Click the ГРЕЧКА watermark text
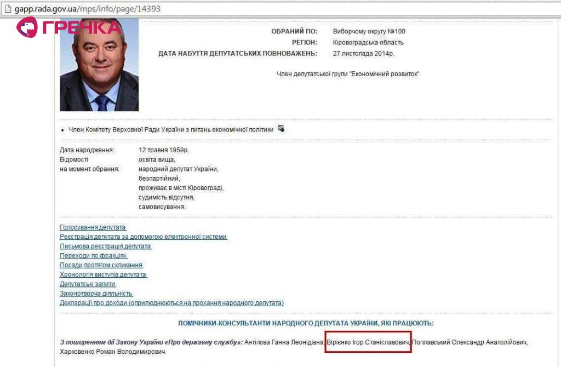 (82, 27)
